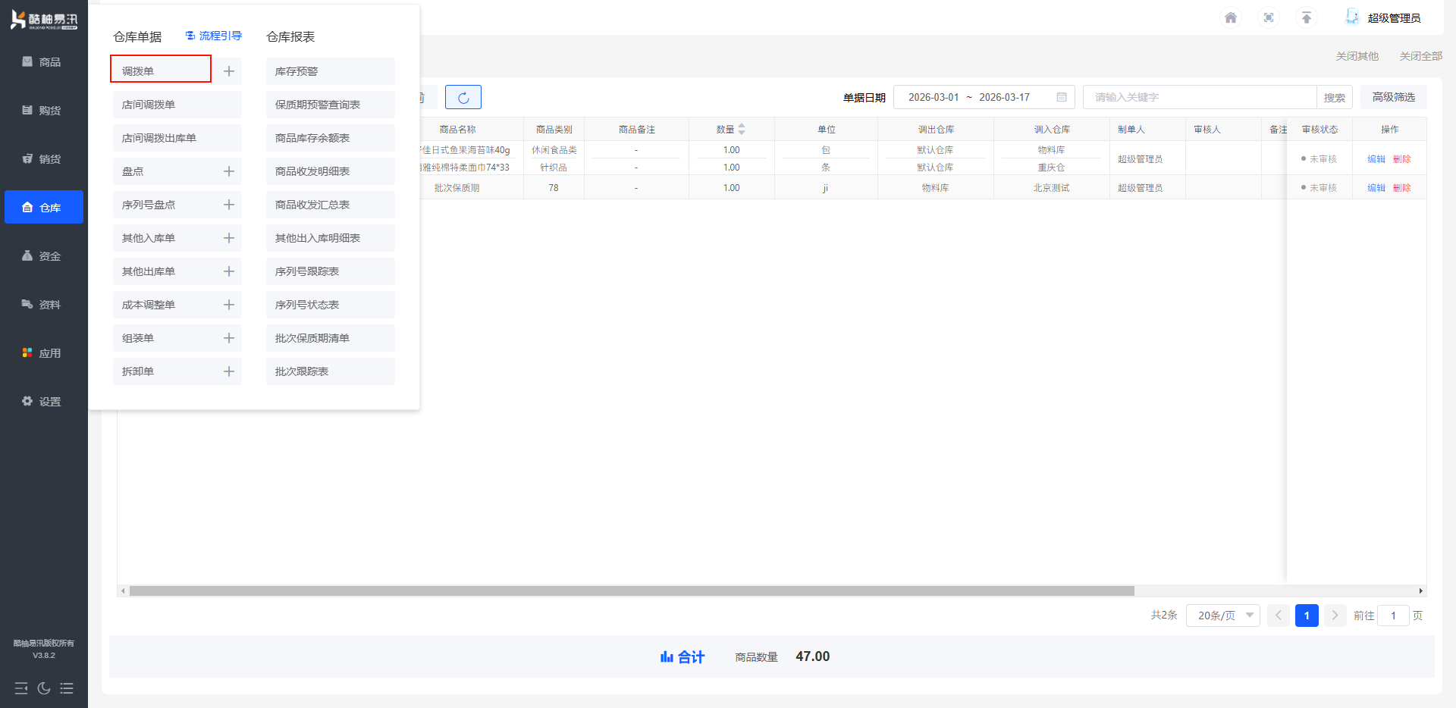The width and height of the screenshot is (1456, 708).
Task: Click the plus icon beside 拆卸单
Action: [x=229, y=371]
